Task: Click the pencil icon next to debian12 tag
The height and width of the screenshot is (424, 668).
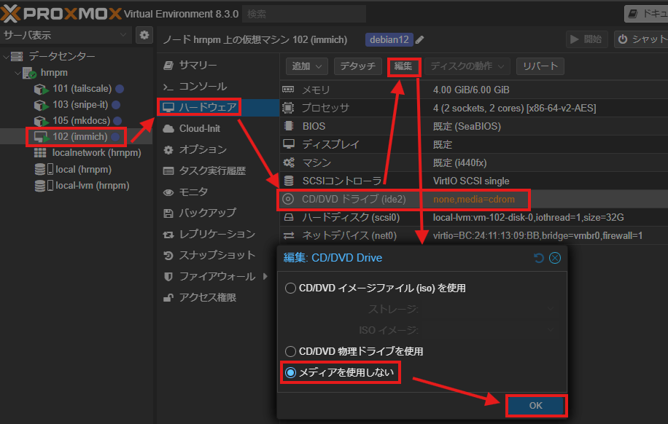Action: point(420,39)
